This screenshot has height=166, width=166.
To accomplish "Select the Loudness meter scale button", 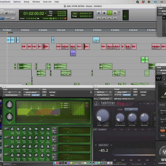I will point(102,129).
